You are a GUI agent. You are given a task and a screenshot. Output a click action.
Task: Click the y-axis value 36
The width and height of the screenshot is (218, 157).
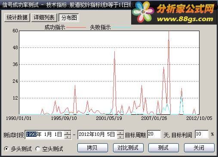tap(15, 64)
